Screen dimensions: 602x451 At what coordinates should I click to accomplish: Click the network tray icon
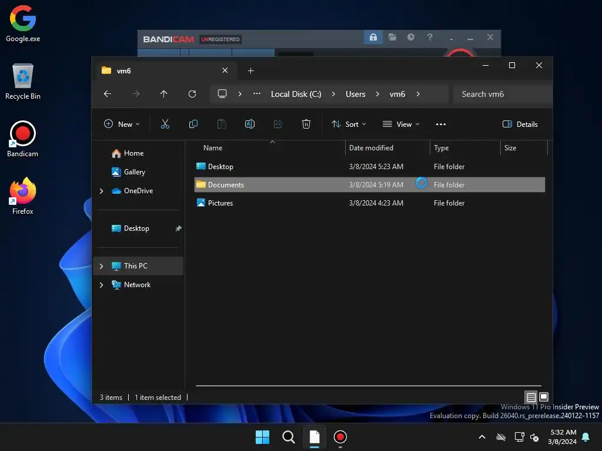coord(520,437)
